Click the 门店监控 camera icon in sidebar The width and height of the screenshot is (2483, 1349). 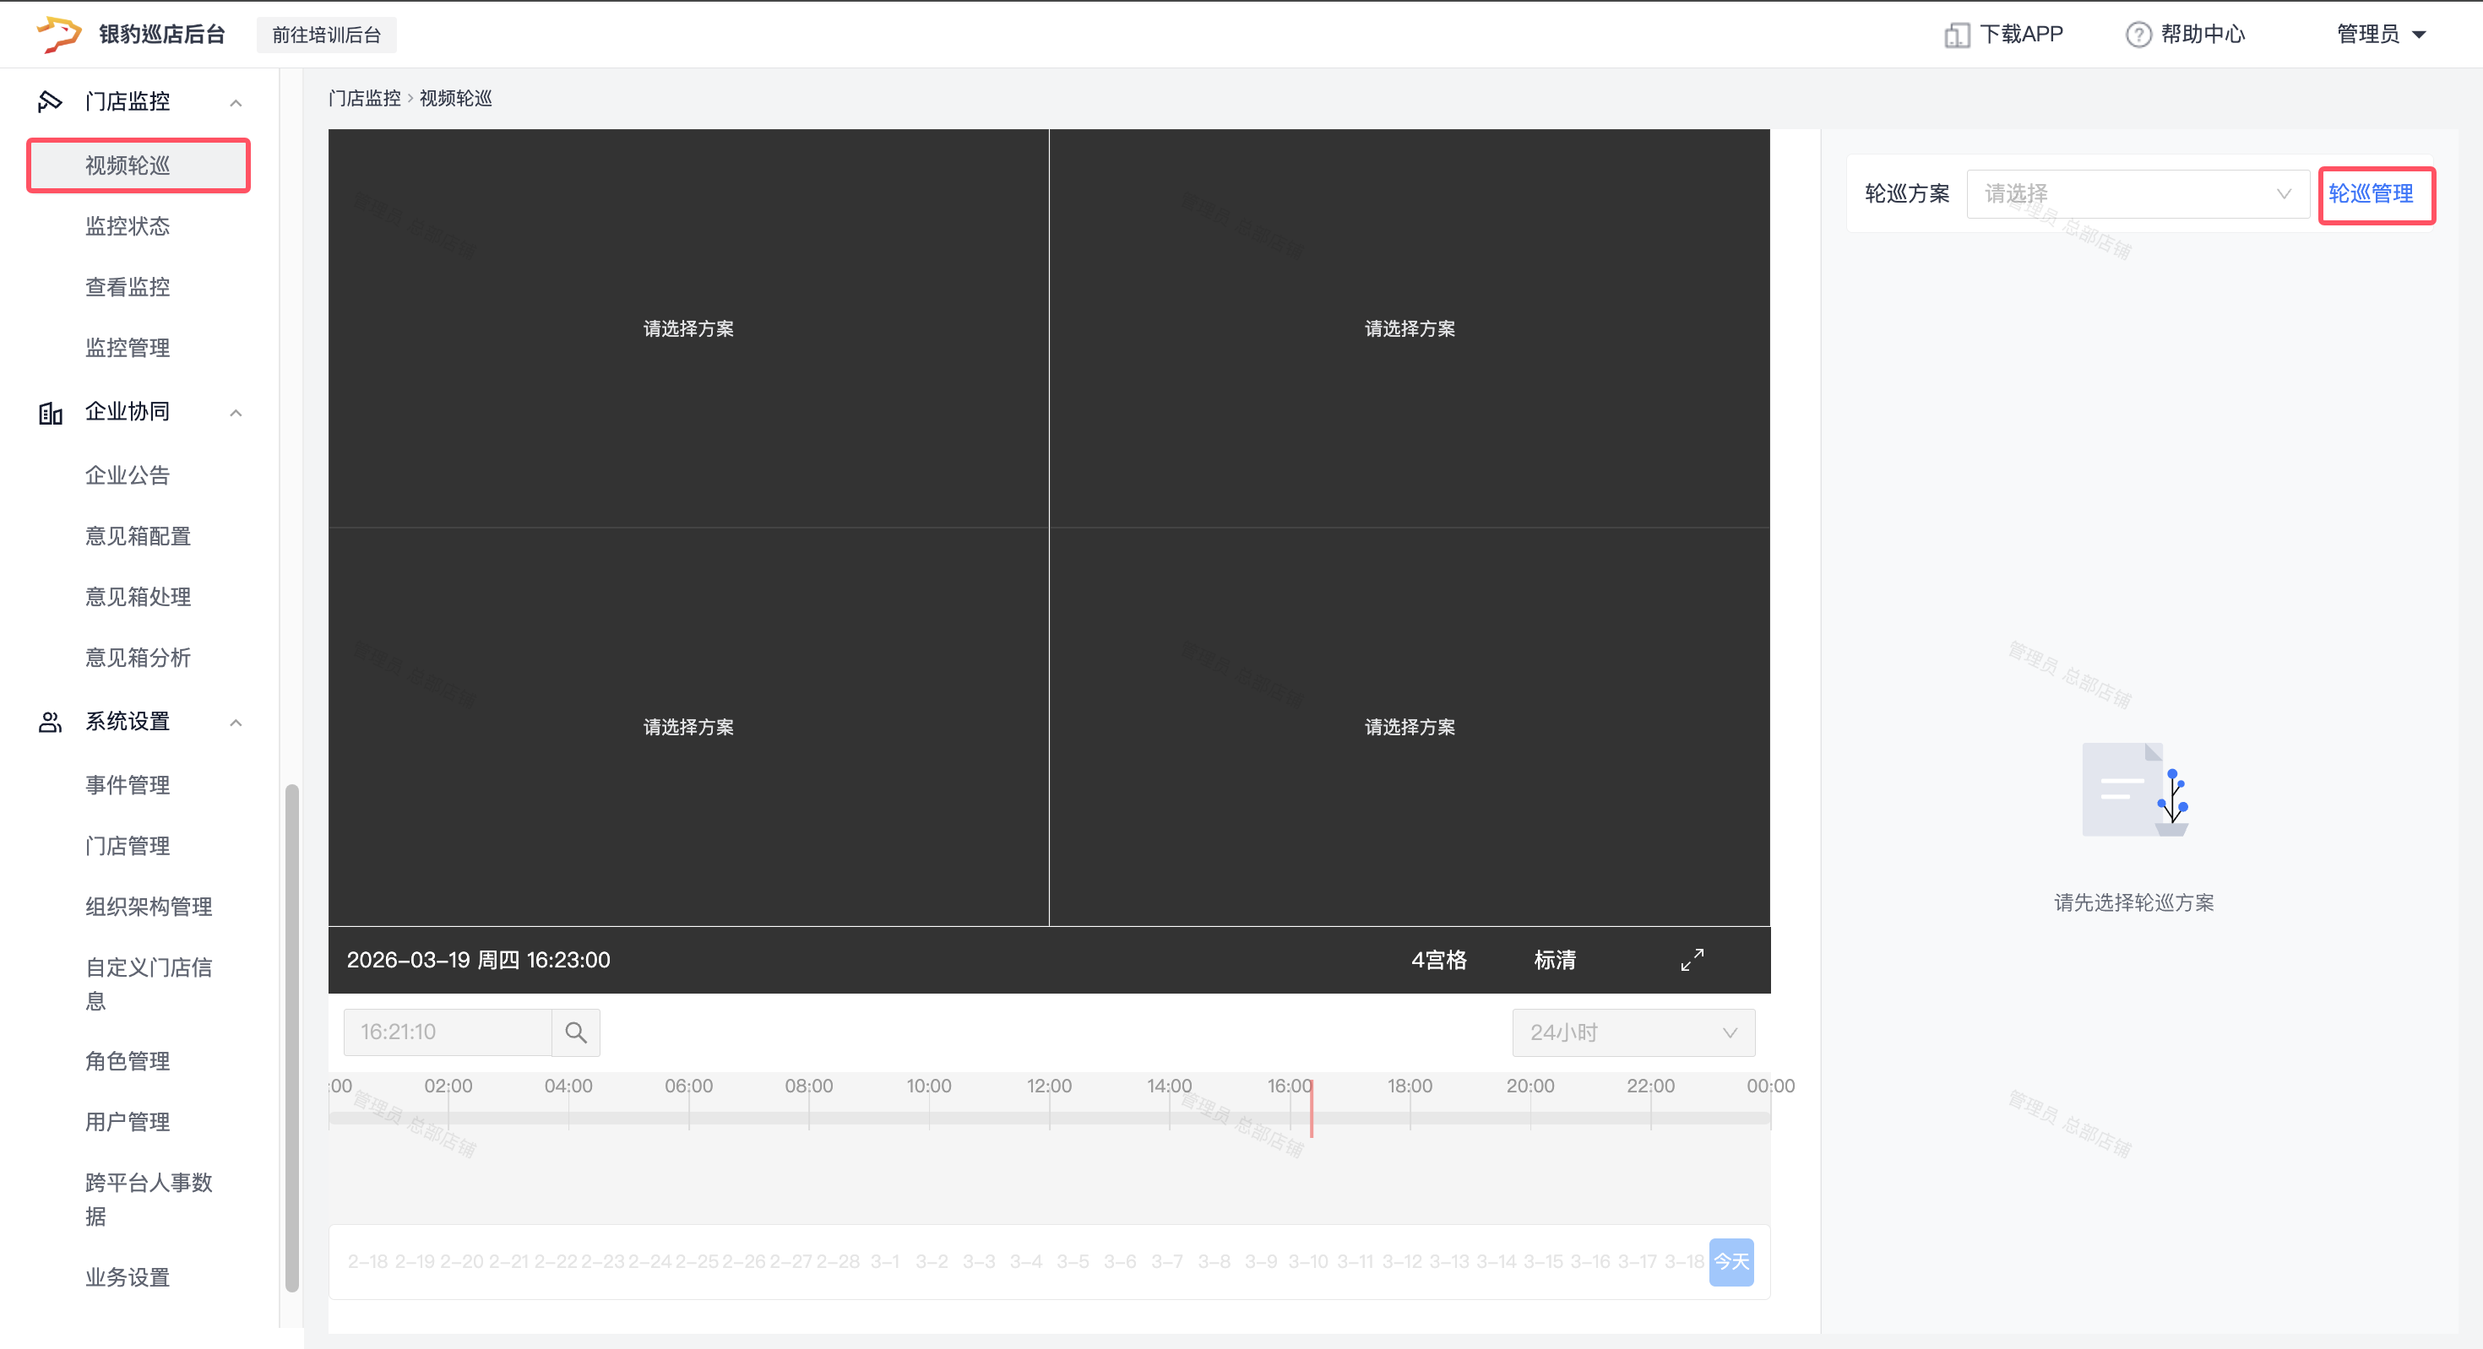pyautogui.click(x=49, y=101)
